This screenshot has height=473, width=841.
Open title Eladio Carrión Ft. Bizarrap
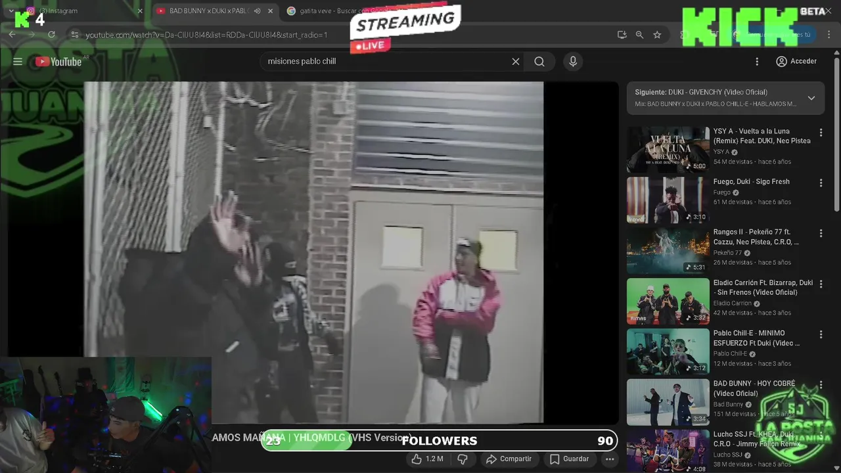[763, 288]
